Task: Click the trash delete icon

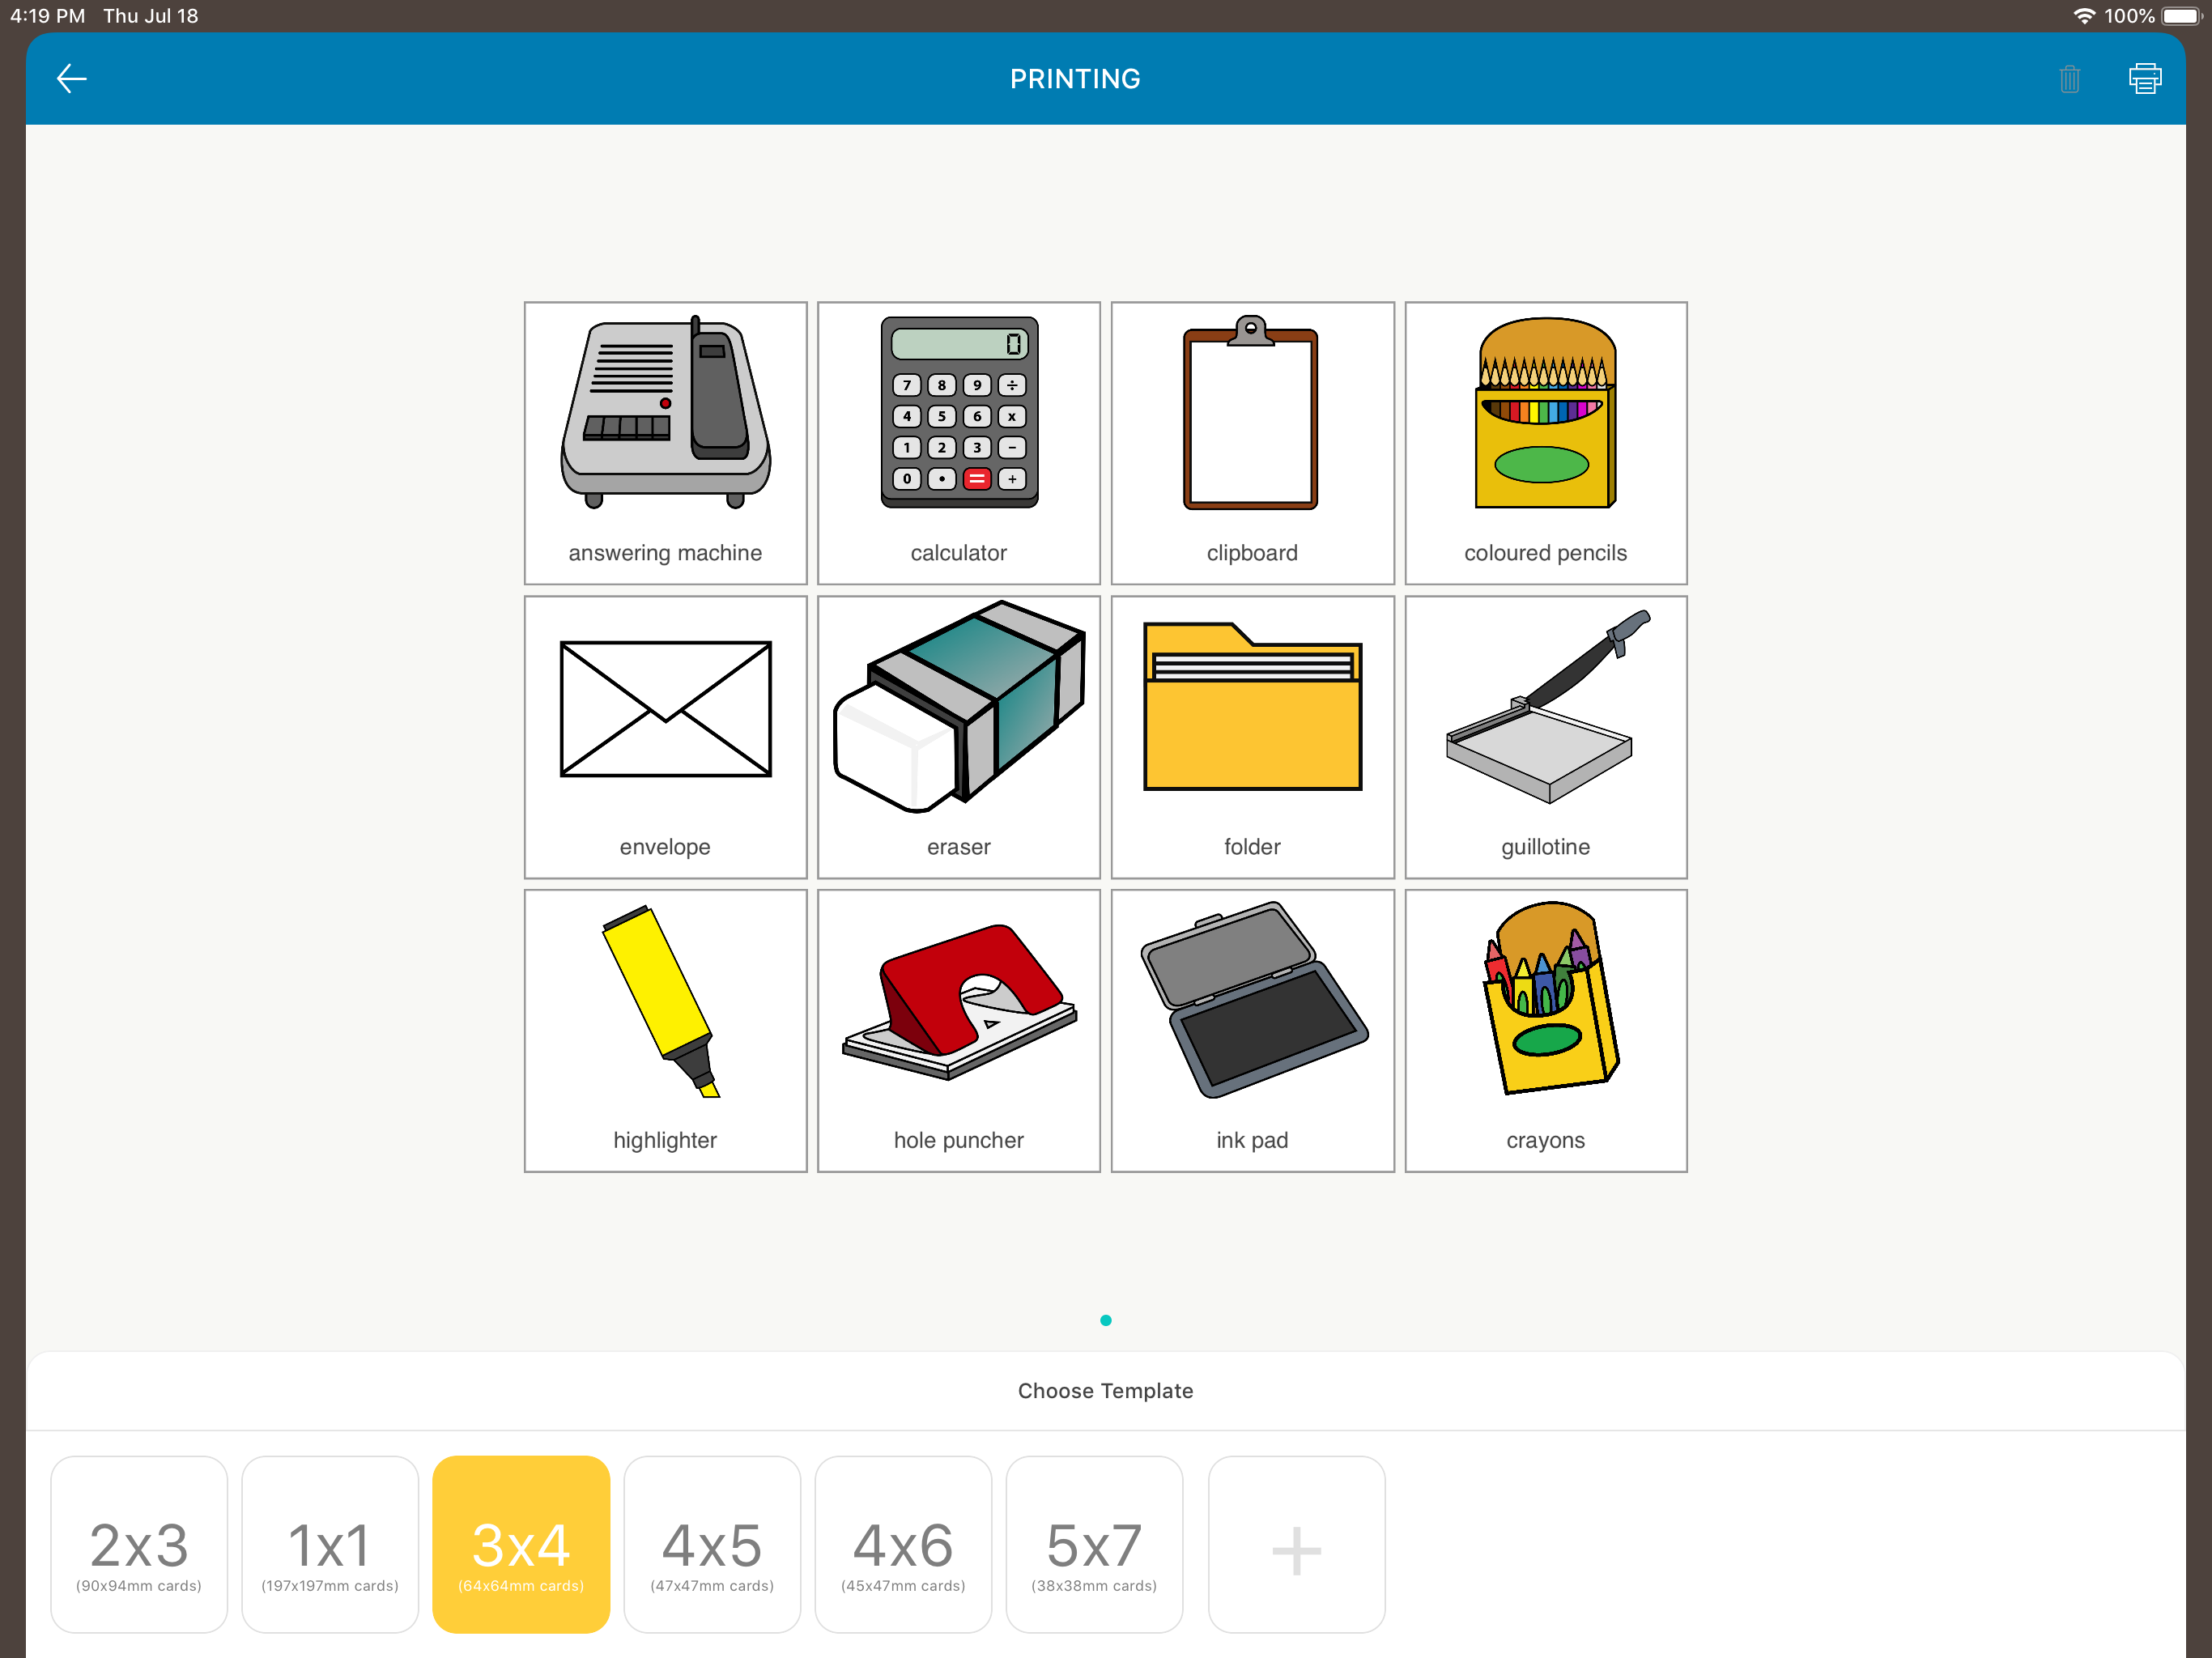Action: 2069,78
